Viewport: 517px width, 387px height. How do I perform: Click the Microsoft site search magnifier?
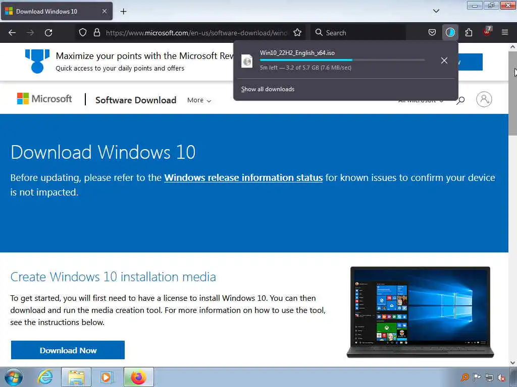click(x=460, y=100)
